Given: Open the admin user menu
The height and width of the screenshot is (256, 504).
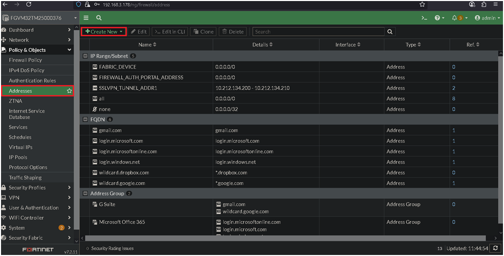Looking at the screenshot, I should [488, 18].
